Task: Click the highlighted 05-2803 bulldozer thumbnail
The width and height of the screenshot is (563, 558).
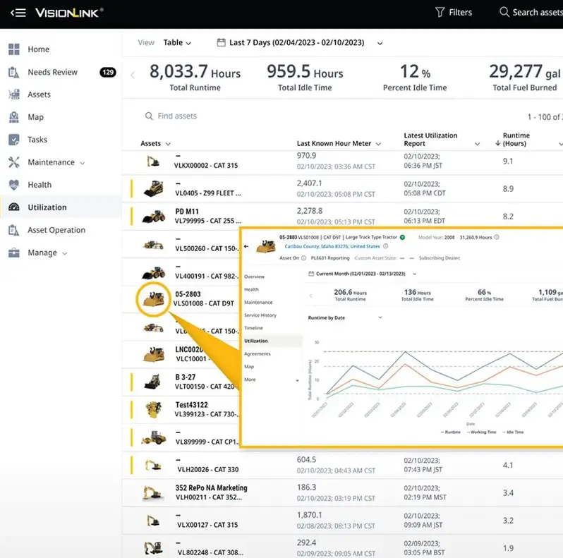Action: [x=152, y=299]
